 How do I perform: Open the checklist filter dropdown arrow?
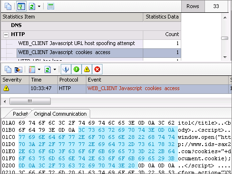tap(39, 69)
